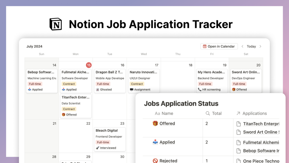Click Full-time tag on Dragon Ball card

103,84
